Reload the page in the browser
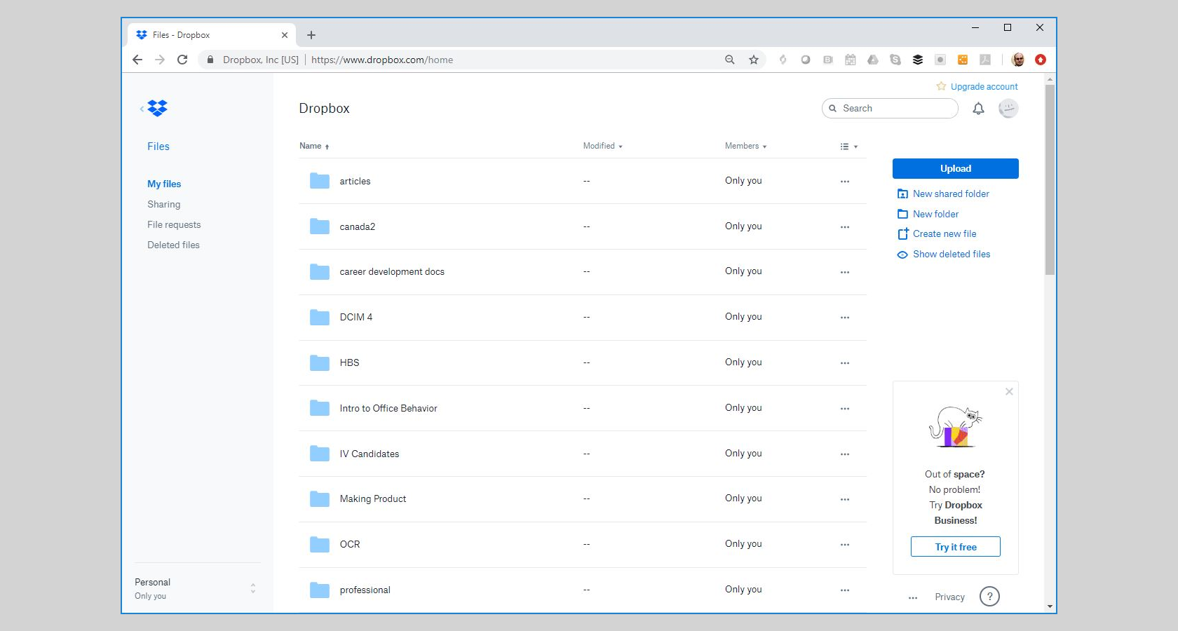Image resolution: width=1178 pixels, height=631 pixels. coord(182,60)
